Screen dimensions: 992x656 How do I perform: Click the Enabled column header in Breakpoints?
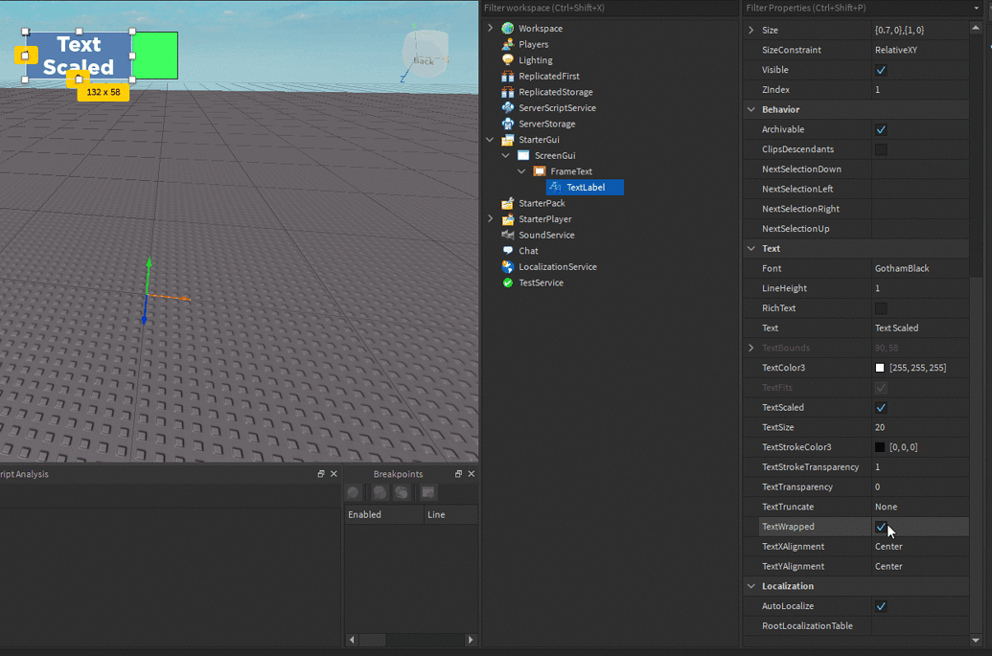[384, 514]
